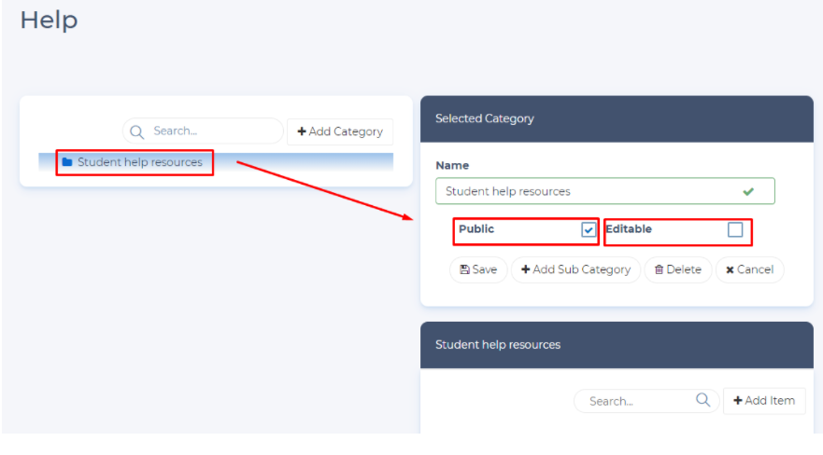Delete the selected category

coord(677,269)
